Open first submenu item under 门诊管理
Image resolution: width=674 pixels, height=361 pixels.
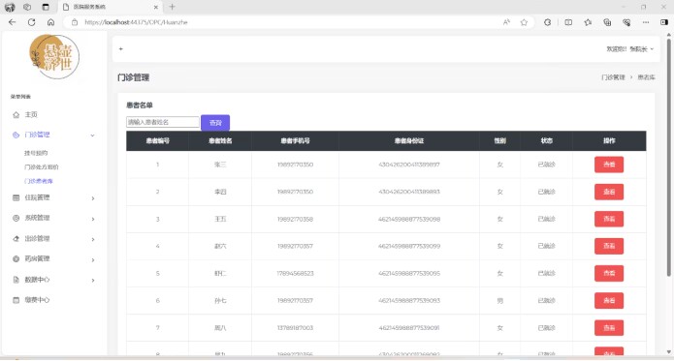pos(36,153)
